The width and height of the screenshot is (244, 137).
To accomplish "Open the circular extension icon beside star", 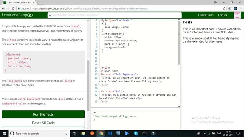I will point(230,8).
